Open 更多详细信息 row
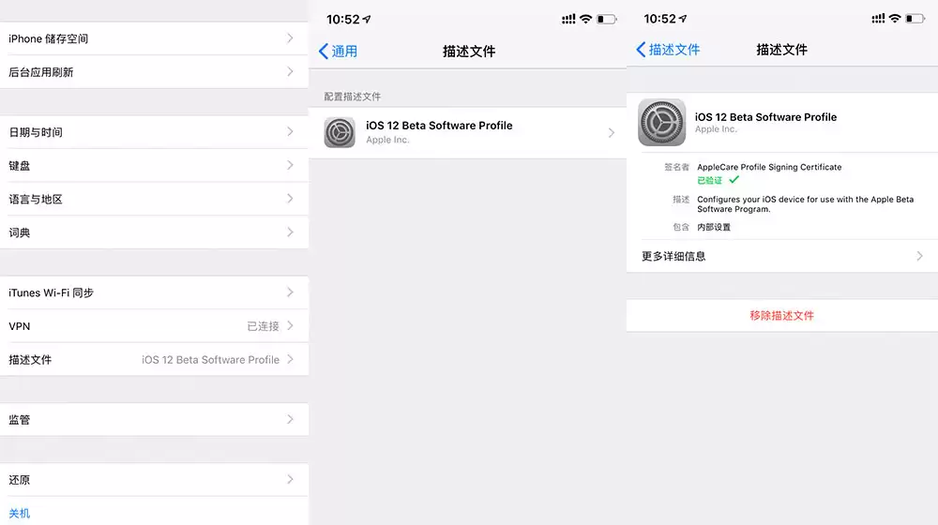The width and height of the screenshot is (938, 525). [x=782, y=256]
